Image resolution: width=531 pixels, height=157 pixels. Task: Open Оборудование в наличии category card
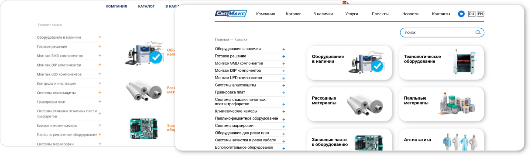coord(349,63)
